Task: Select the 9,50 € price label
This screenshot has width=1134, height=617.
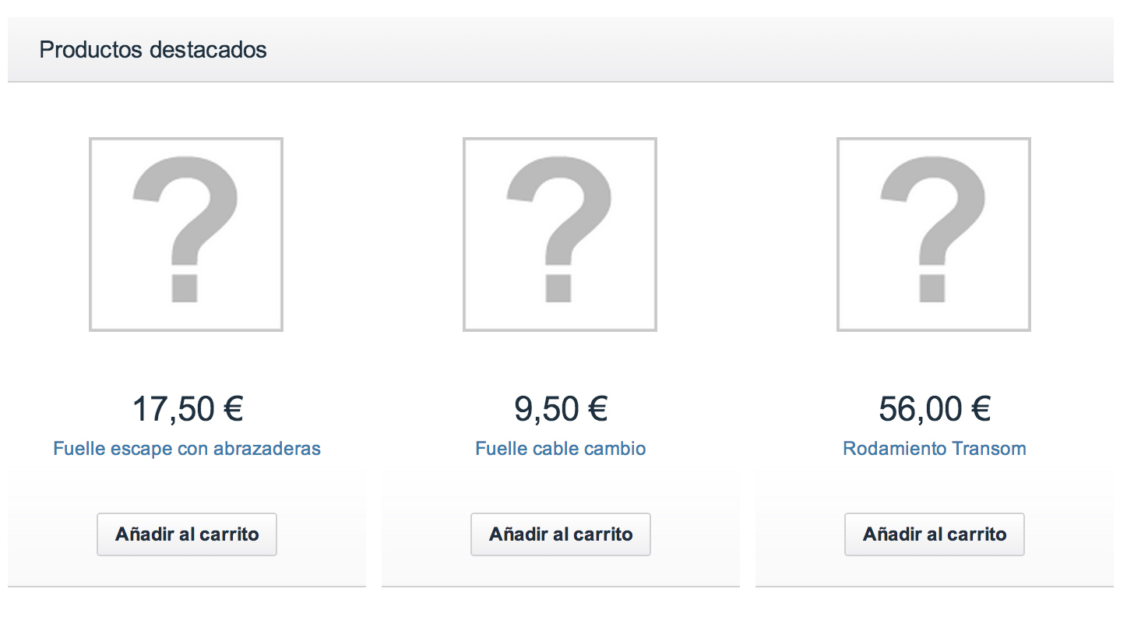Action: [545, 409]
